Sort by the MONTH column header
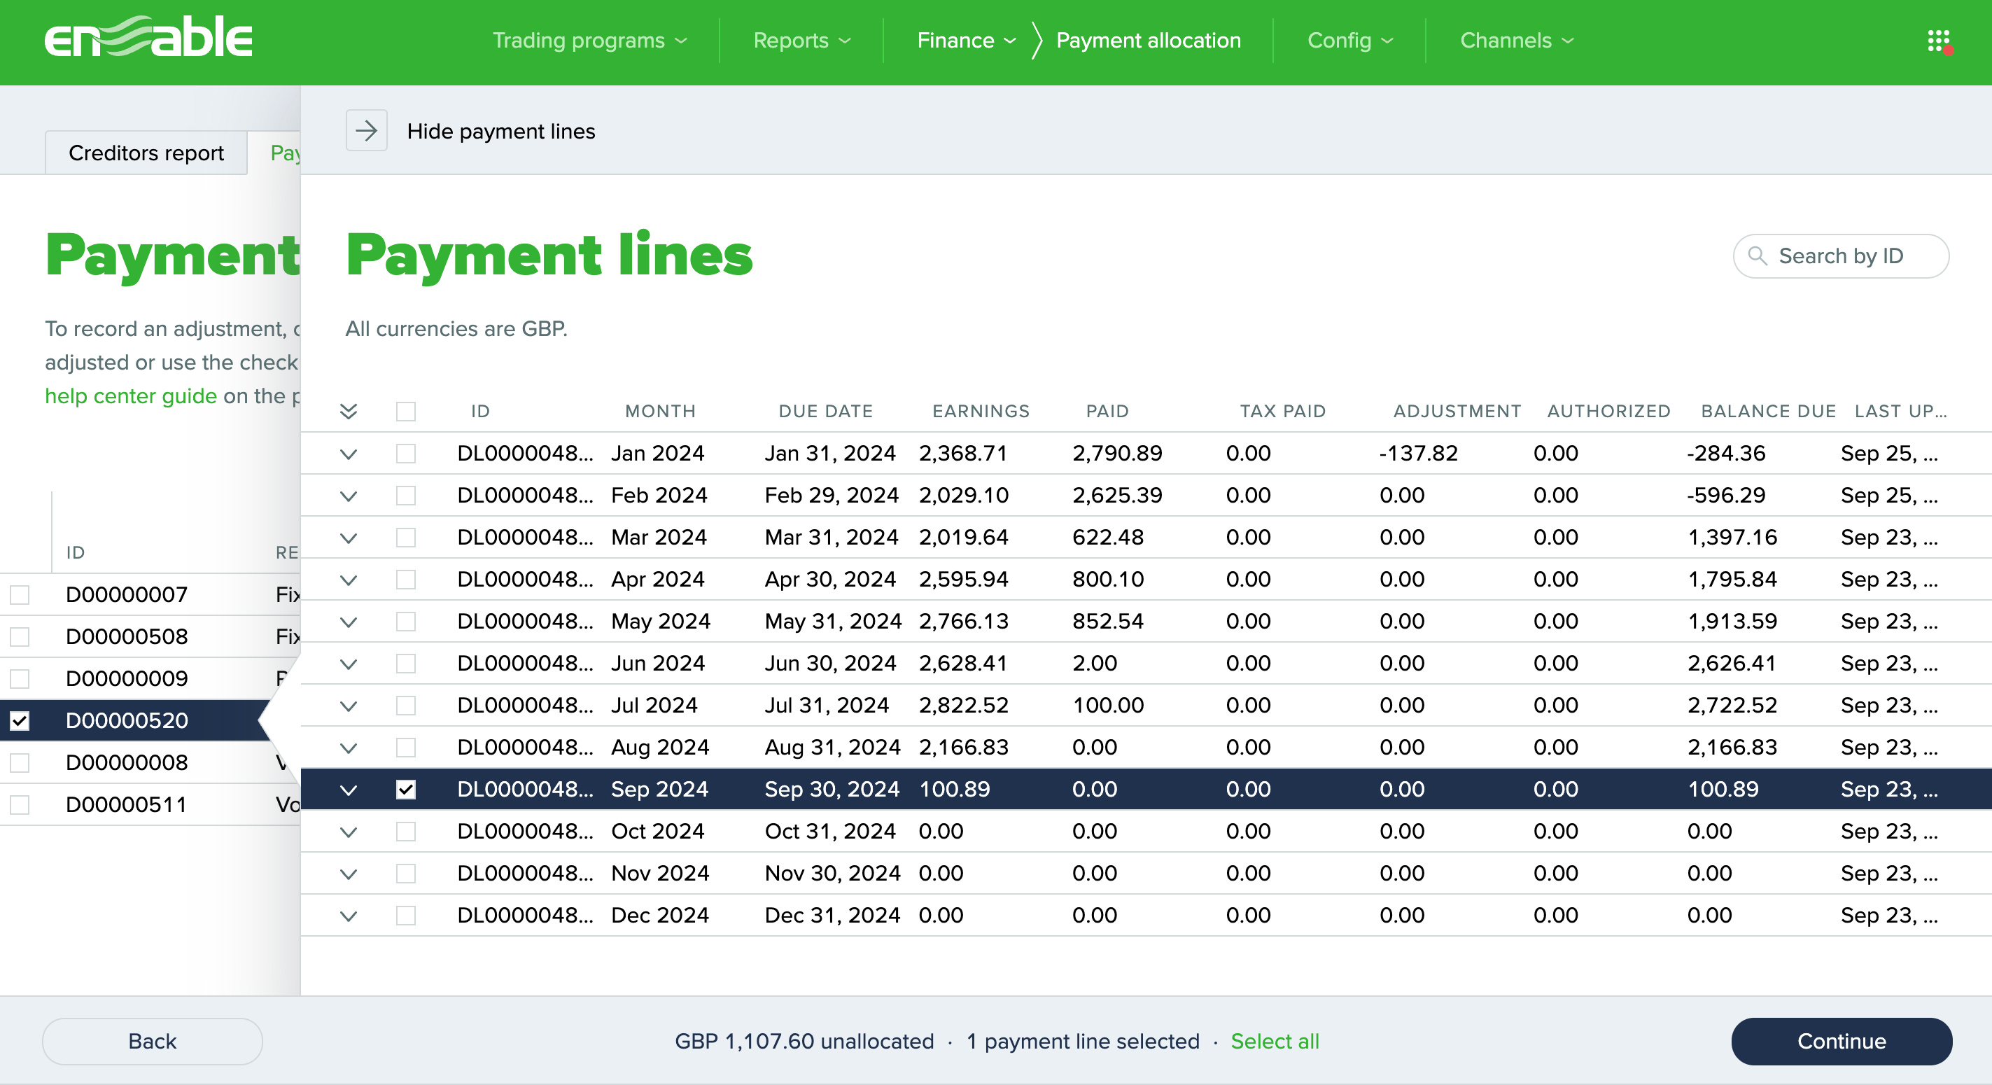1992x1085 pixels. (659, 412)
